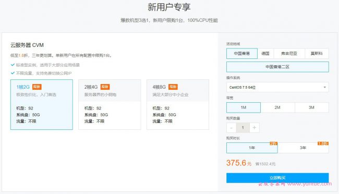The height and width of the screenshot is (194, 339).
Task: Click the 省1502.4元 savings text
Action: (x=265, y=164)
